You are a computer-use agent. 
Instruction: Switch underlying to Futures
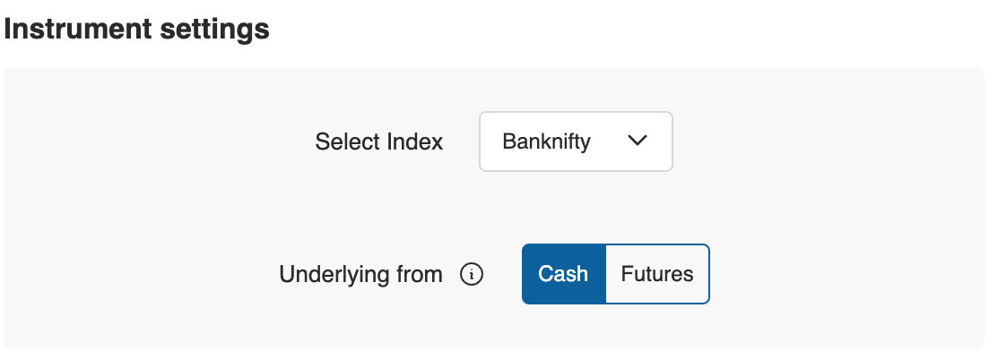657,274
